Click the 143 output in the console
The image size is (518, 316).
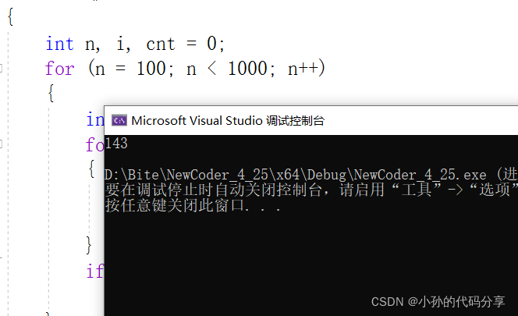click(x=116, y=144)
